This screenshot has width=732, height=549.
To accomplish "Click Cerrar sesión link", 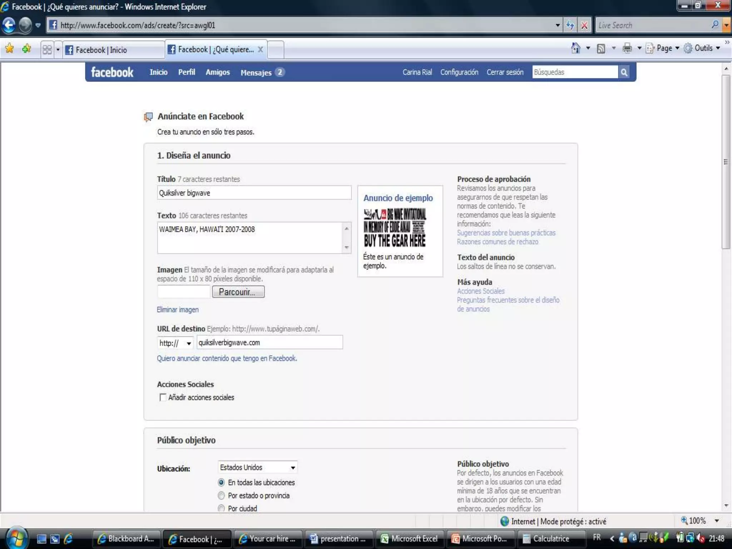I will pyautogui.click(x=505, y=72).
